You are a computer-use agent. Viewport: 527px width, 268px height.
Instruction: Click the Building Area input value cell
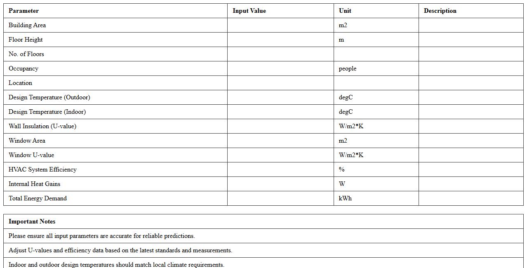pyautogui.click(x=280, y=25)
